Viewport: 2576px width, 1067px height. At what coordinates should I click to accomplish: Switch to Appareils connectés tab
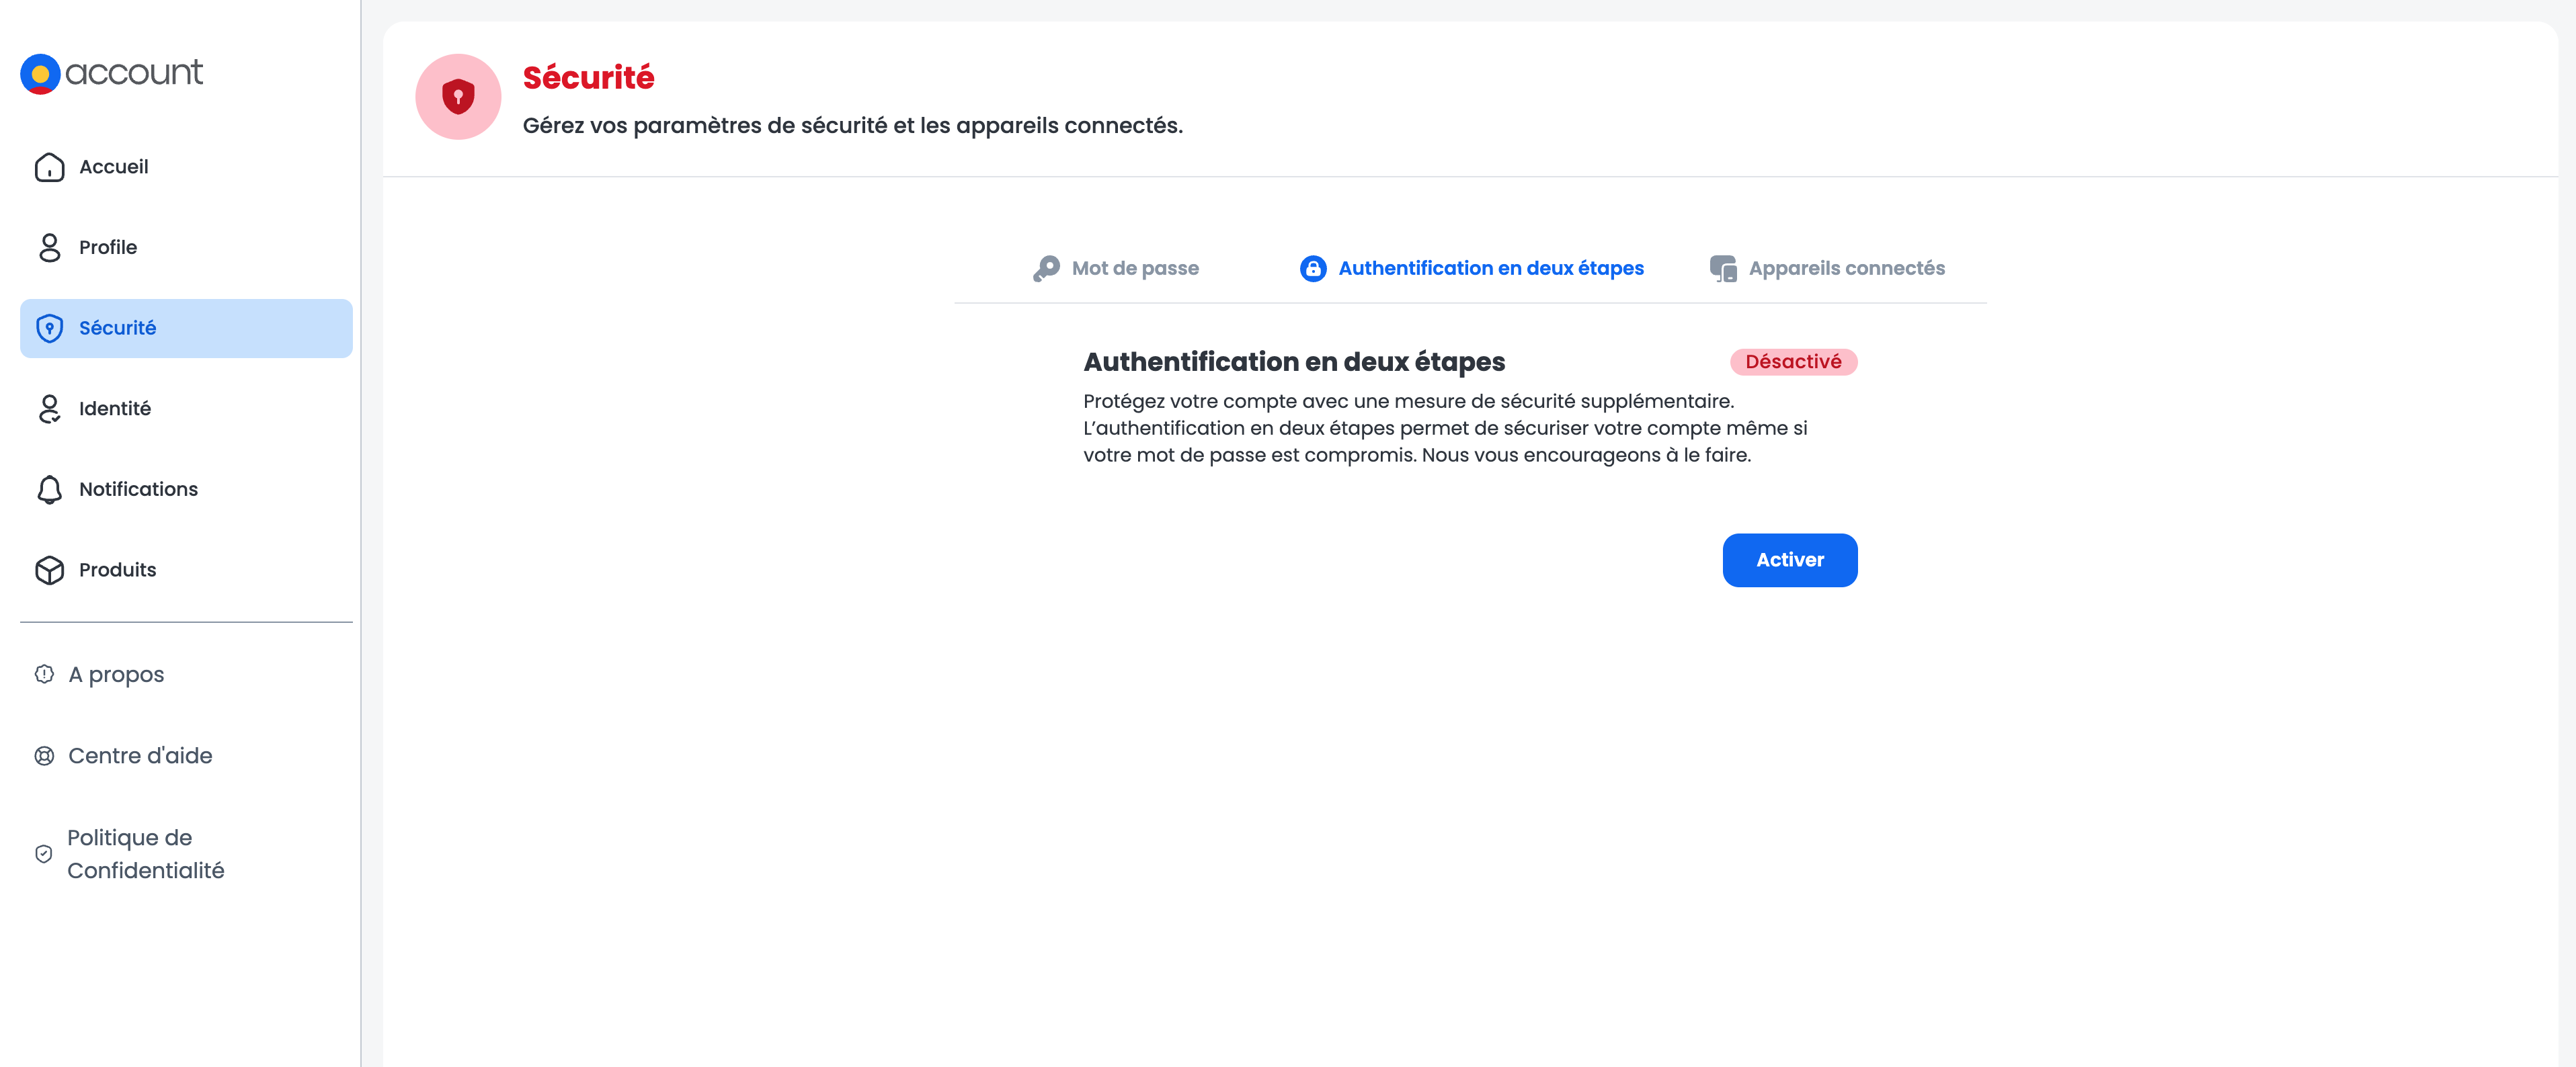tap(1845, 267)
